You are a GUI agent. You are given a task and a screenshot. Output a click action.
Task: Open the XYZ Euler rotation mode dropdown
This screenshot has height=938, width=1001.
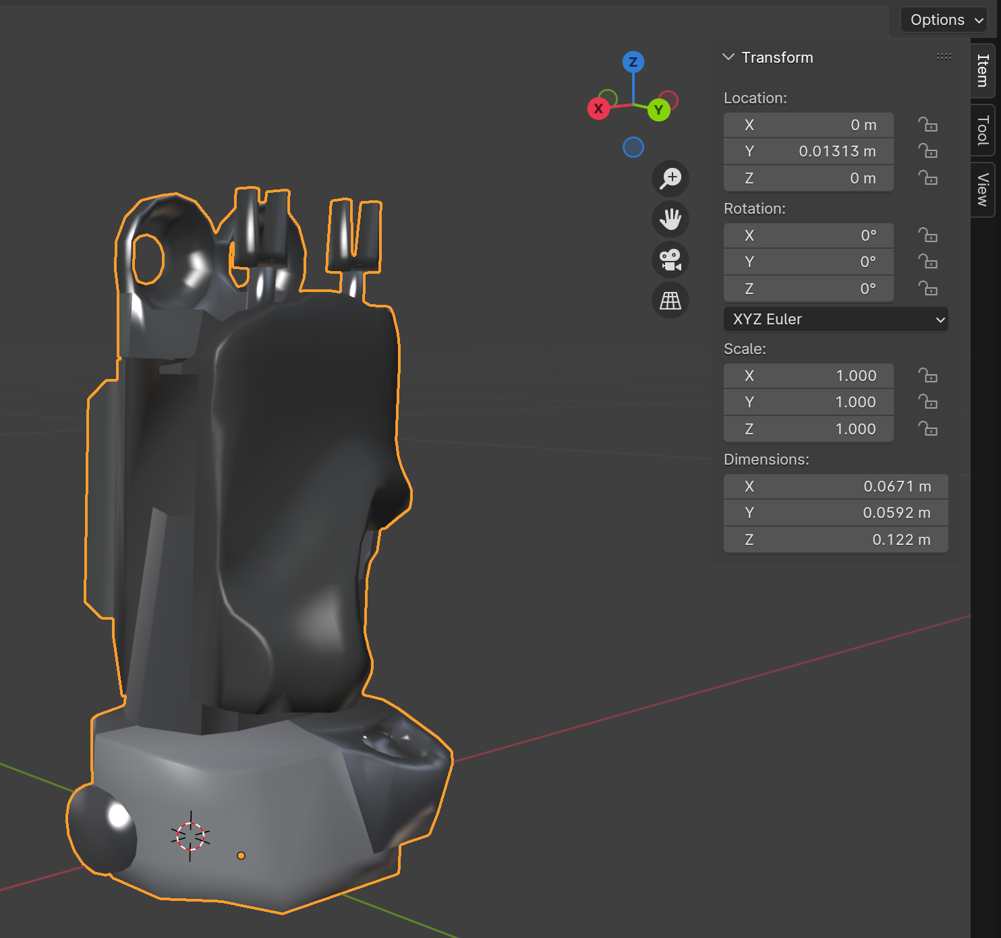836,320
